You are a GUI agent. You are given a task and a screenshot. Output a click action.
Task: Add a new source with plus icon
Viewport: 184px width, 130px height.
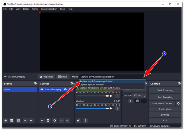[42, 121]
